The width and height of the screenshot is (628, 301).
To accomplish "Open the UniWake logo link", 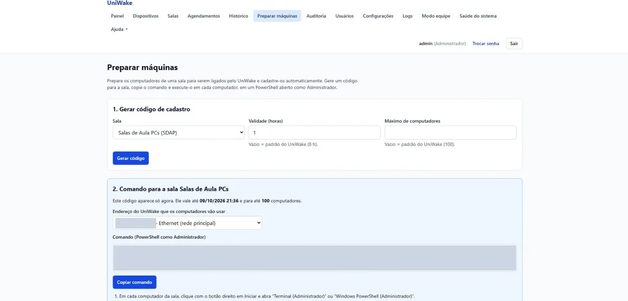I will point(119,3).
